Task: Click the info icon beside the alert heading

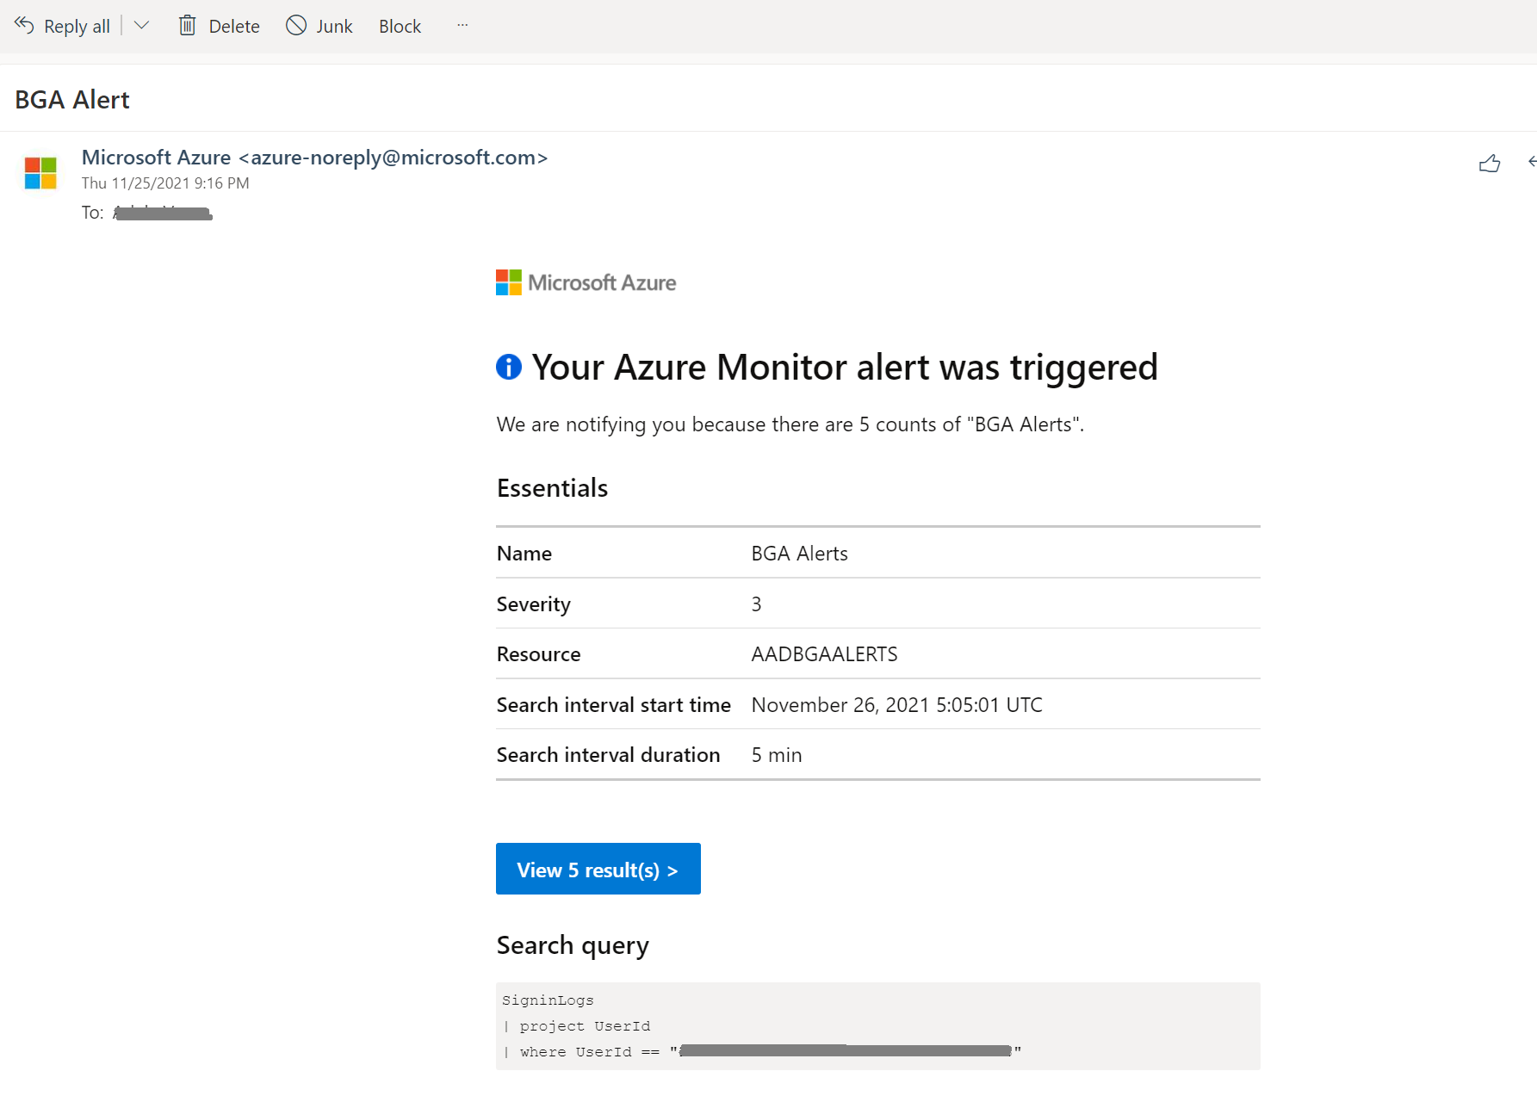Action: [508, 367]
